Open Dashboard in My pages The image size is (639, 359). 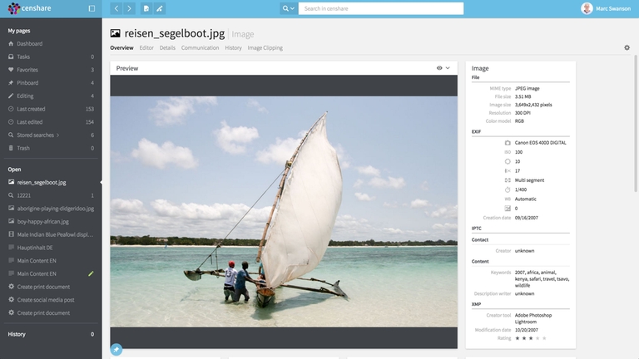[29, 43]
